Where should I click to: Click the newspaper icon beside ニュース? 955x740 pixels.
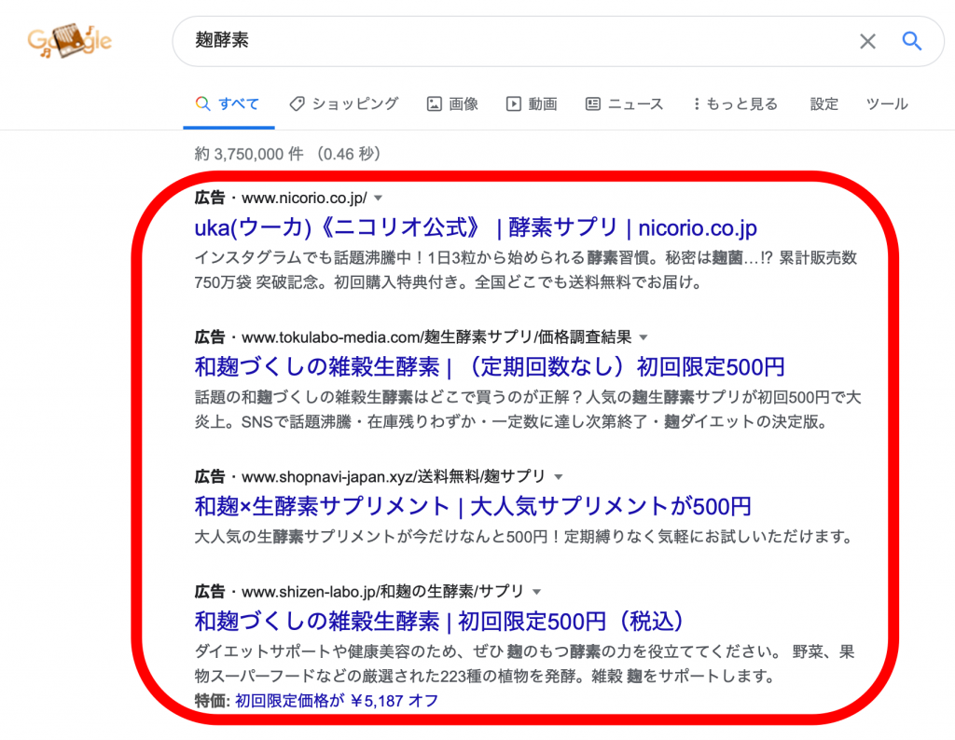593,104
